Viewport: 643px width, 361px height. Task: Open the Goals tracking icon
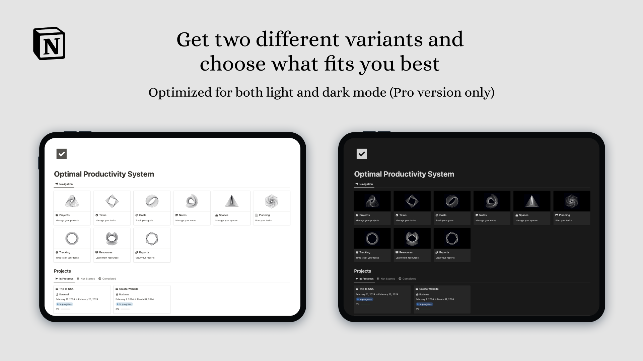point(151,201)
